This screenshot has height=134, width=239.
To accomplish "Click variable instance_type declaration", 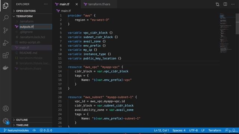I will [89, 54].
